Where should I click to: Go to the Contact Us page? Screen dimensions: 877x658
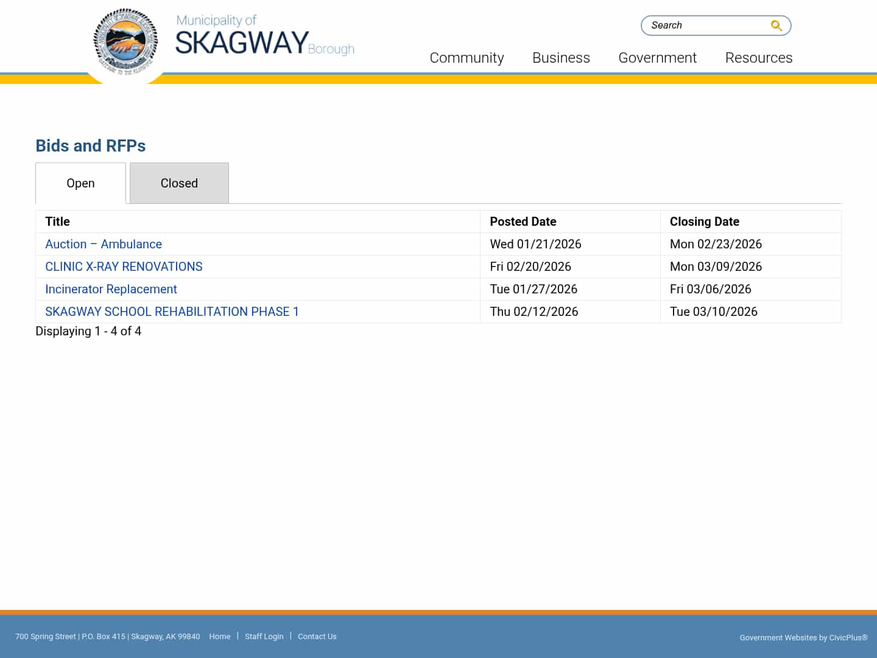317,636
